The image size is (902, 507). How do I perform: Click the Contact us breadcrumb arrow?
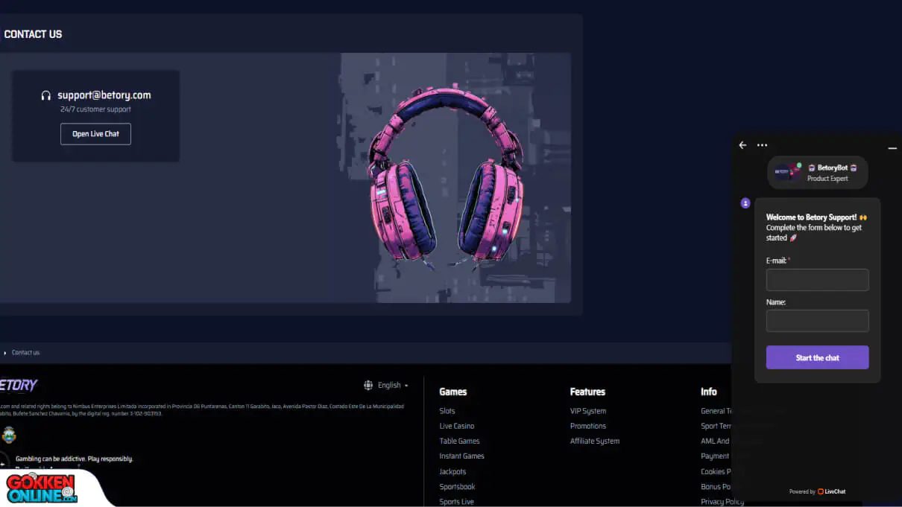pos(5,353)
